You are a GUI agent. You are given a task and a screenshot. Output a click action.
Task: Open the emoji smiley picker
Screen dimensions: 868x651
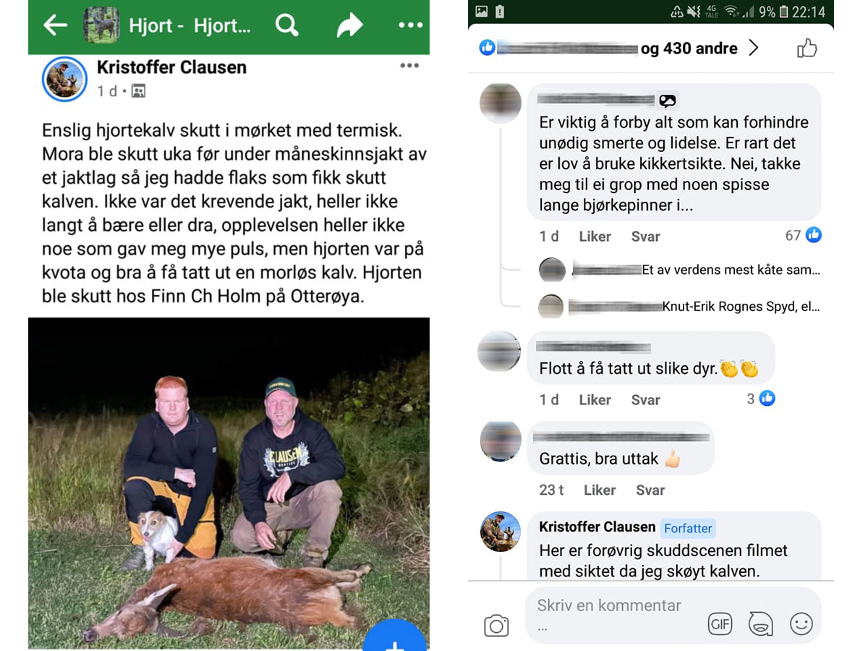coord(801,624)
